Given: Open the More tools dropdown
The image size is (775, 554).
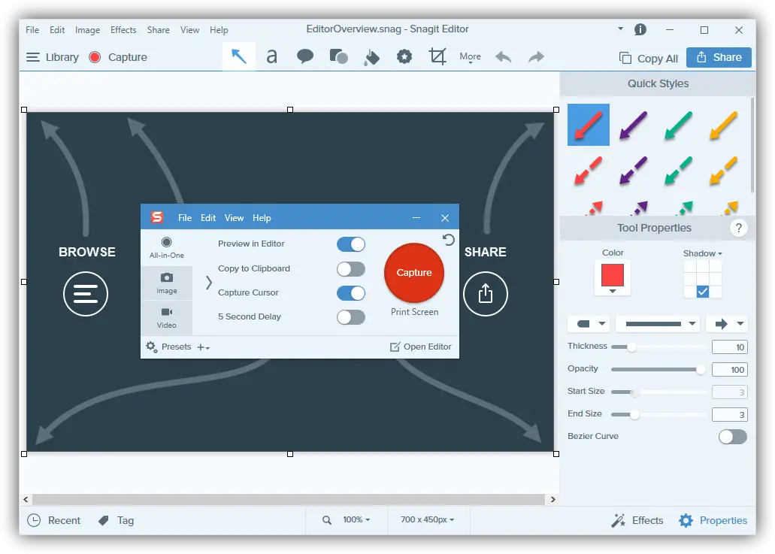Looking at the screenshot, I should pyautogui.click(x=470, y=57).
